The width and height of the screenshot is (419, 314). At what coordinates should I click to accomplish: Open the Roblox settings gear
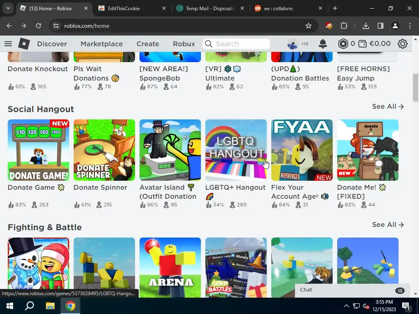click(x=403, y=44)
